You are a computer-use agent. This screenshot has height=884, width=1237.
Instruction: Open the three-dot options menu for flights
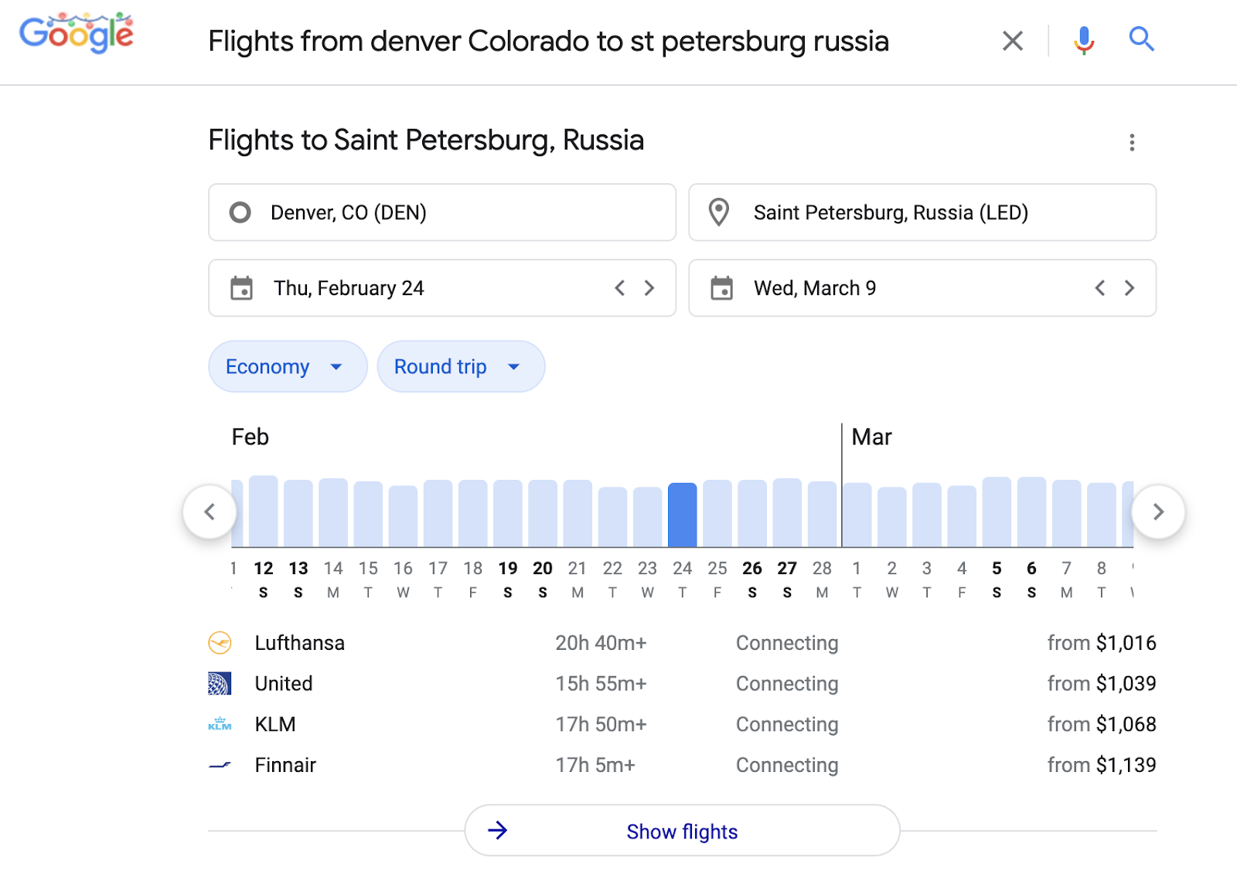tap(1132, 142)
